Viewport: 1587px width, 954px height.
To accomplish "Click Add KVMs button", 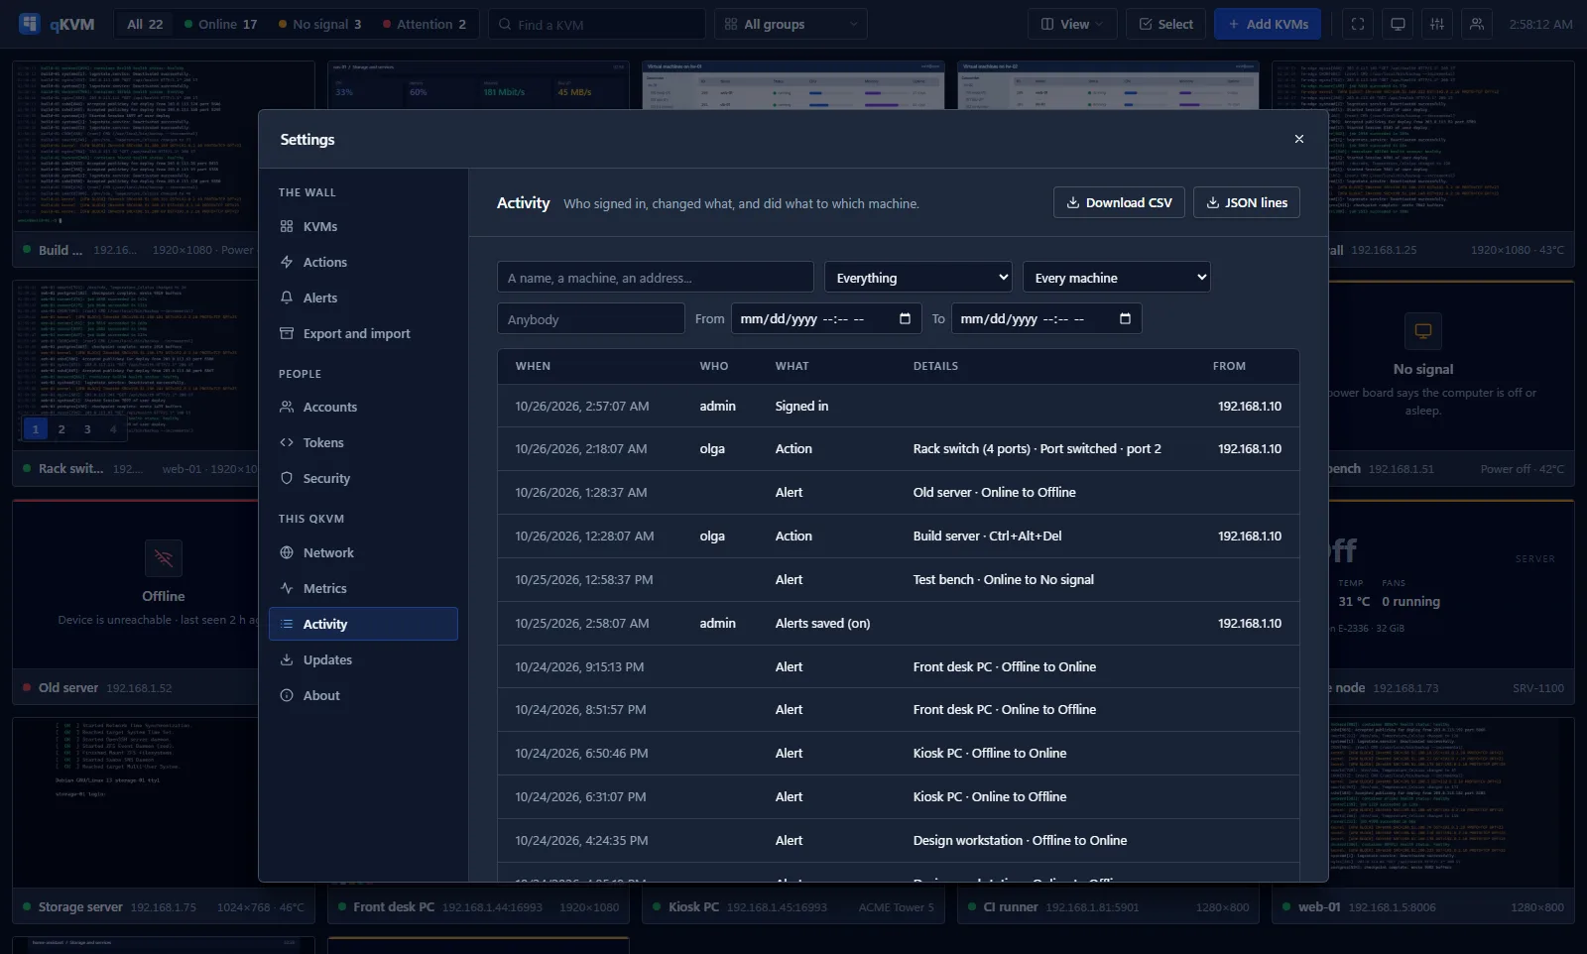I will pos(1268,24).
